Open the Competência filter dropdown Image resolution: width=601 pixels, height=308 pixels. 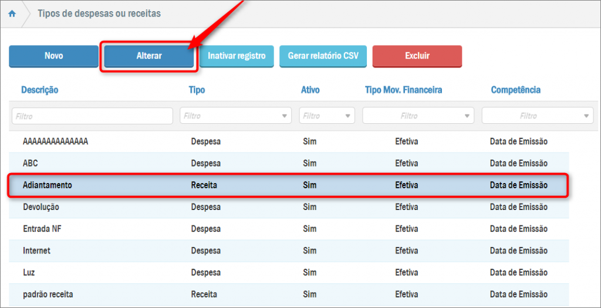pyautogui.click(x=537, y=116)
